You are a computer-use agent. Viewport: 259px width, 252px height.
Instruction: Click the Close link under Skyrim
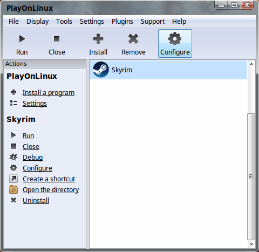coord(31,146)
